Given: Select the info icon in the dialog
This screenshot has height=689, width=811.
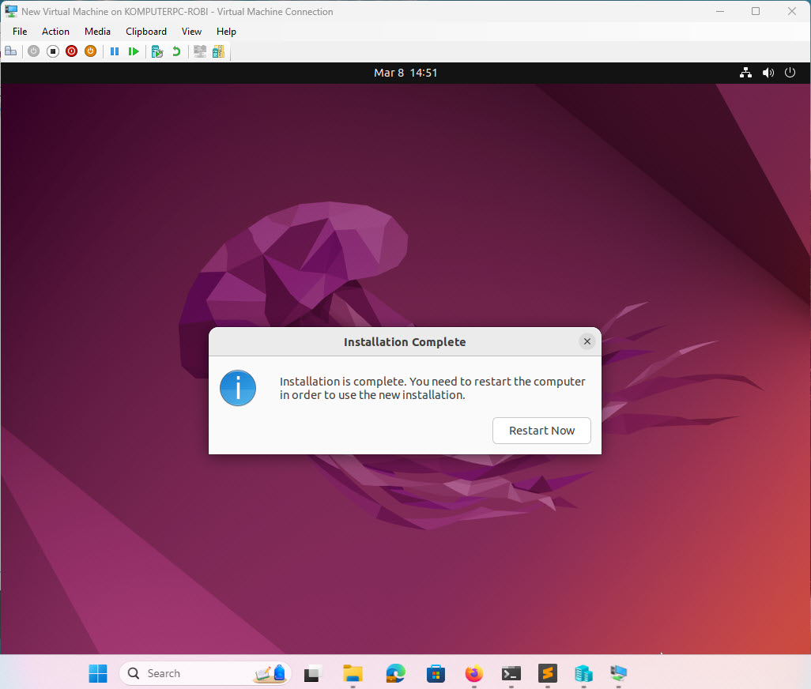Looking at the screenshot, I should point(238,388).
